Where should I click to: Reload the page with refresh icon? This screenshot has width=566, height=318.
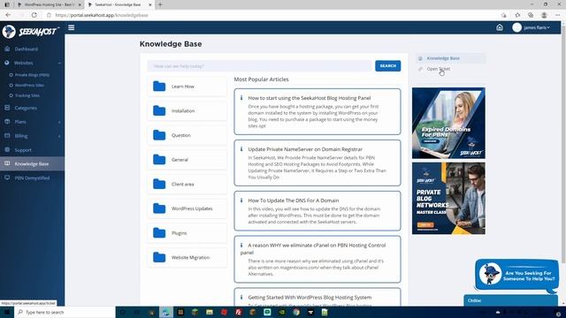pos(34,15)
